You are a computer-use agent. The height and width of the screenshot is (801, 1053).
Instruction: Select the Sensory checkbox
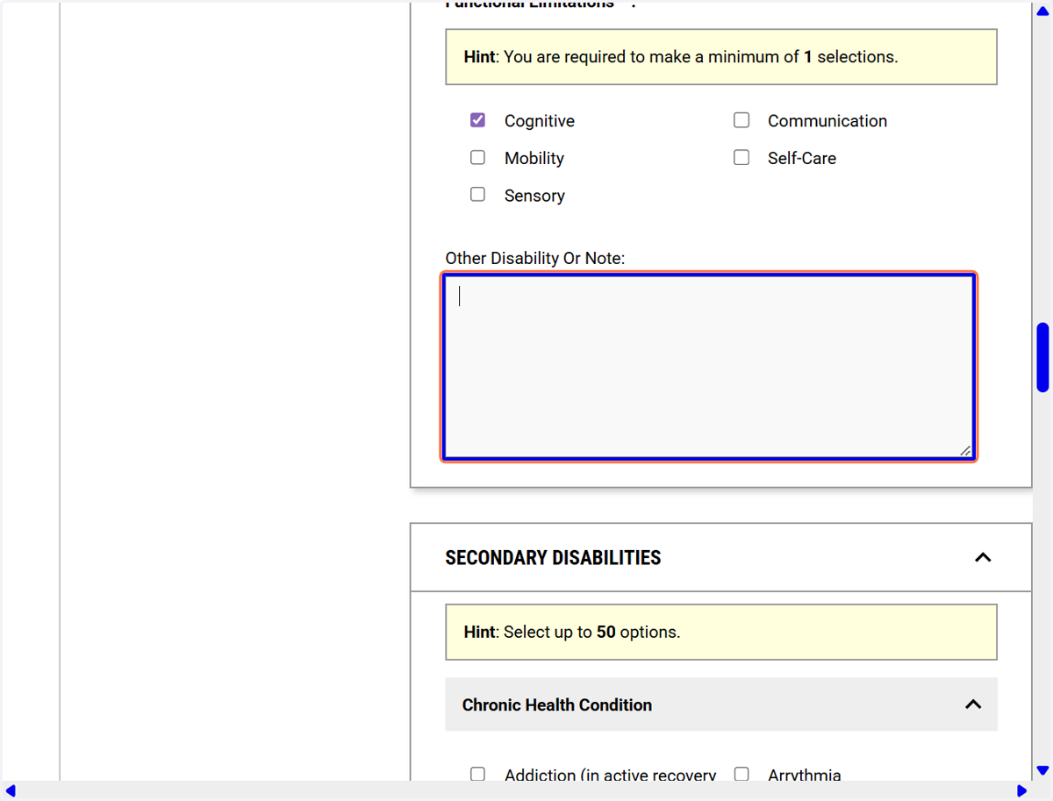click(x=477, y=195)
